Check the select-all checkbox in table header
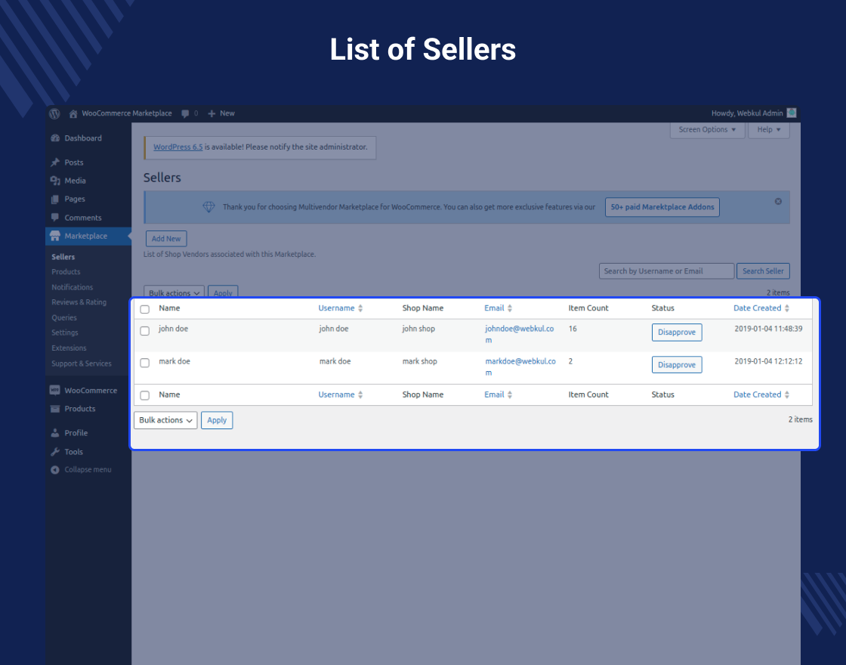The height and width of the screenshot is (665, 846). pyautogui.click(x=145, y=308)
